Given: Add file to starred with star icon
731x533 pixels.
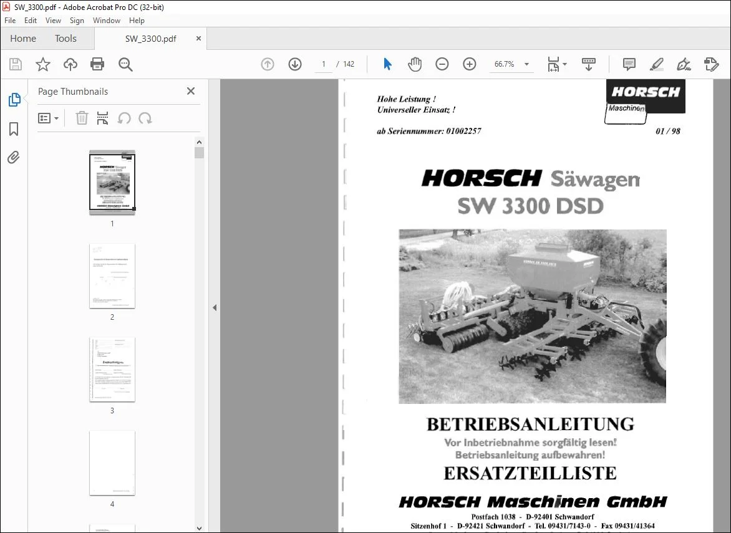Looking at the screenshot, I should (43, 64).
